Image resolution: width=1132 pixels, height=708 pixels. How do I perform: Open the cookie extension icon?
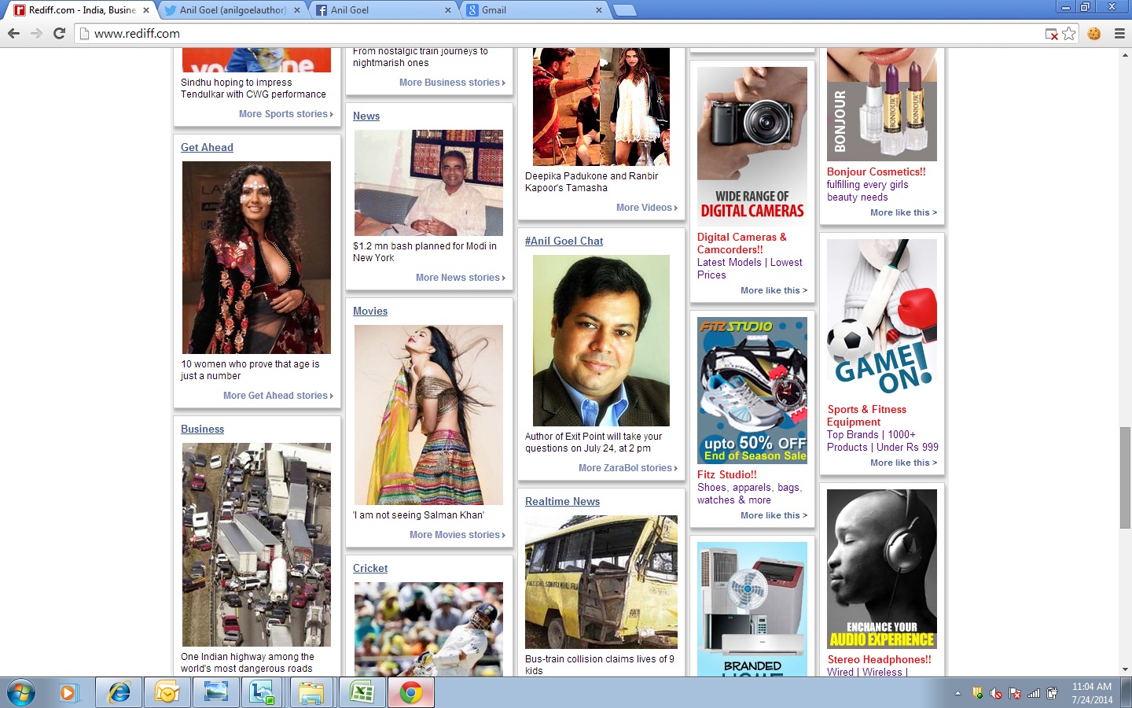(x=1093, y=33)
